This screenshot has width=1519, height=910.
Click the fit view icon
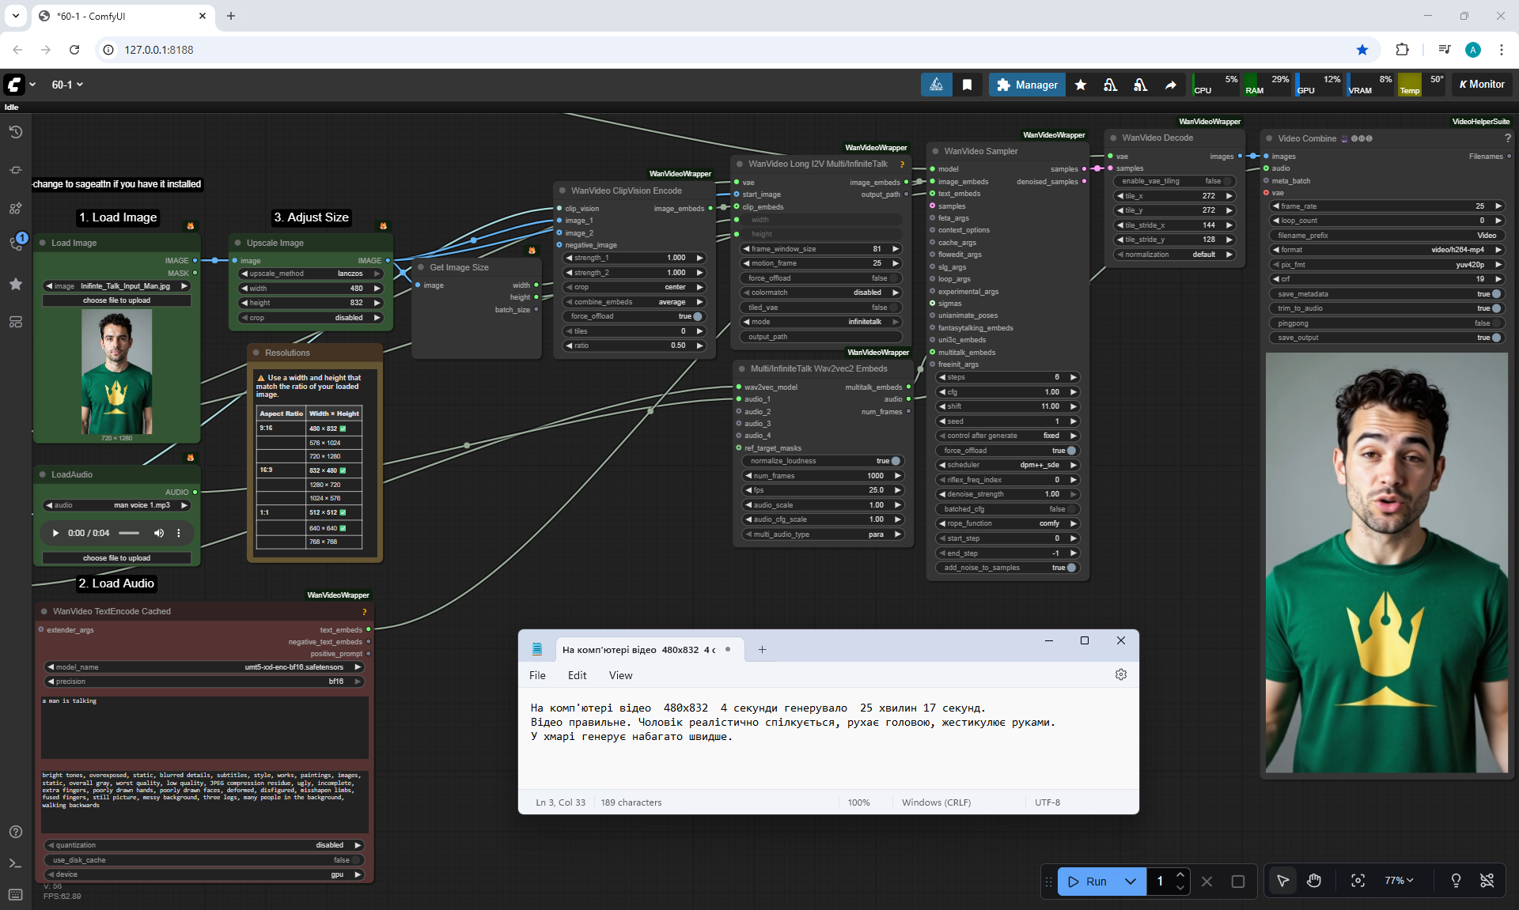coord(1358,881)
